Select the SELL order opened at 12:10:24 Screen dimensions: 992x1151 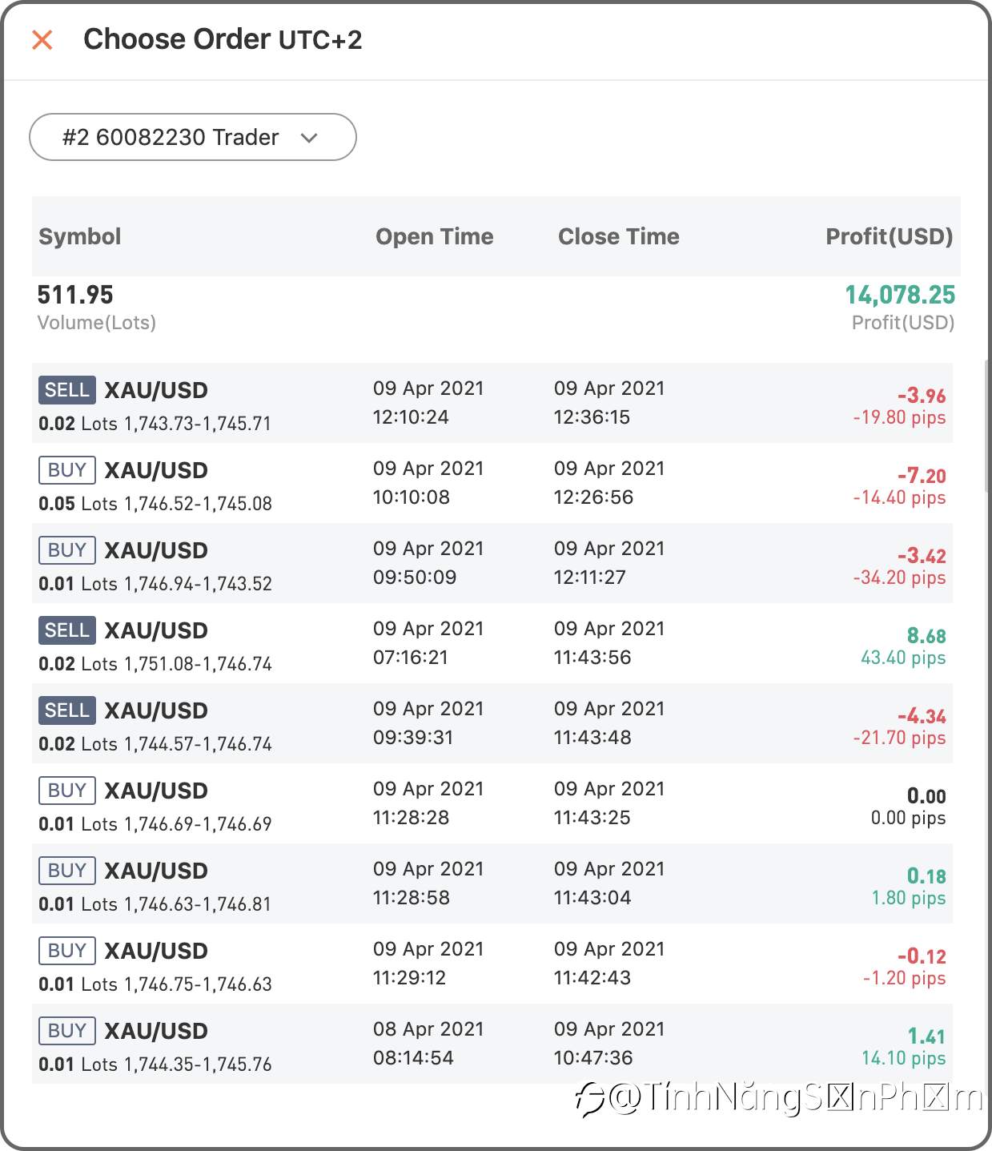[x=492, y=403]
